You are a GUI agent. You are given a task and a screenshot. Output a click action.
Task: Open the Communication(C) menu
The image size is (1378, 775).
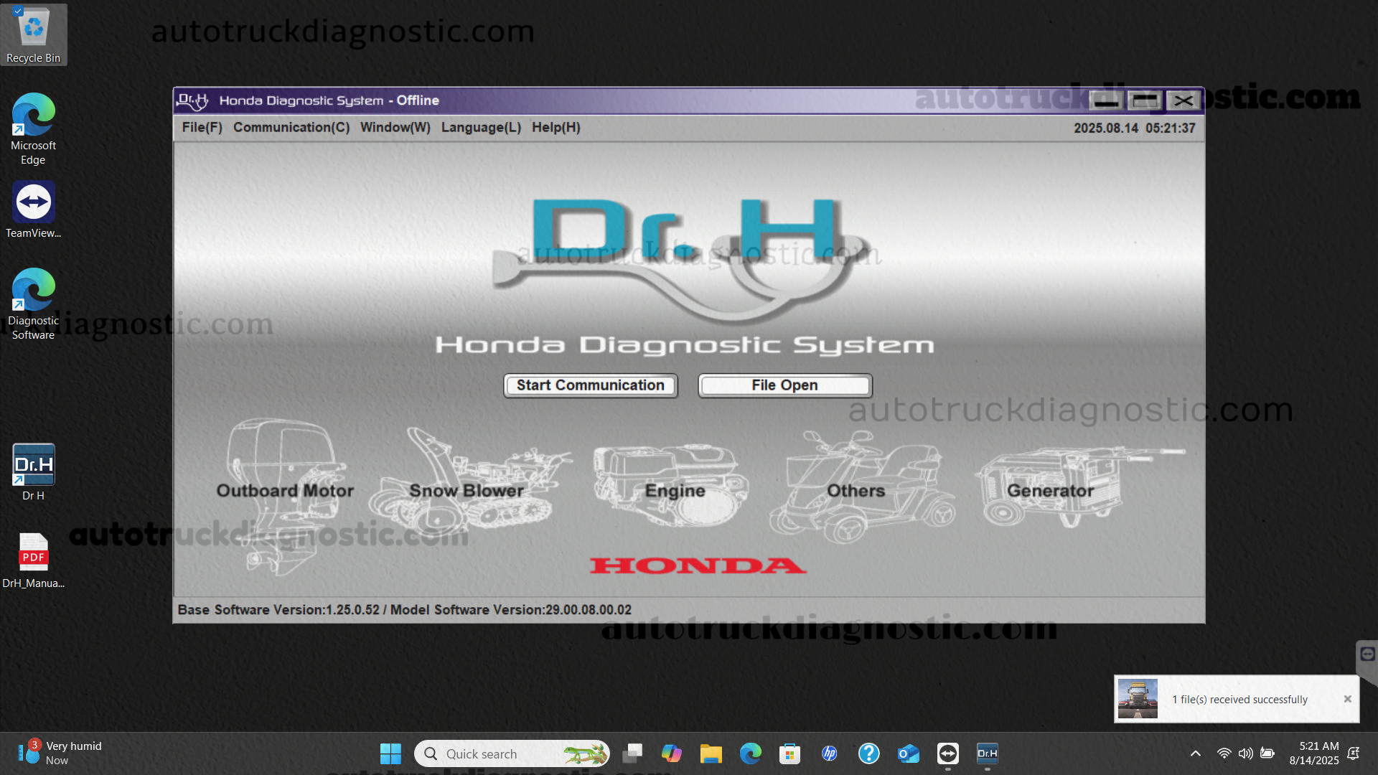(291, 128)
